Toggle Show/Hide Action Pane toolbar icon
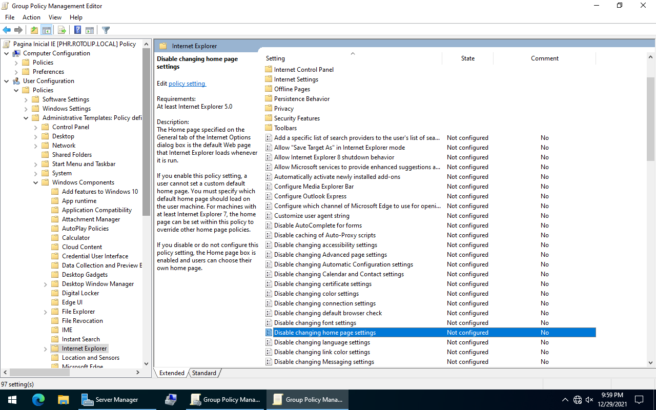This screenshot has width=656, height=410. pyautogui.click(x=90, y=30)
